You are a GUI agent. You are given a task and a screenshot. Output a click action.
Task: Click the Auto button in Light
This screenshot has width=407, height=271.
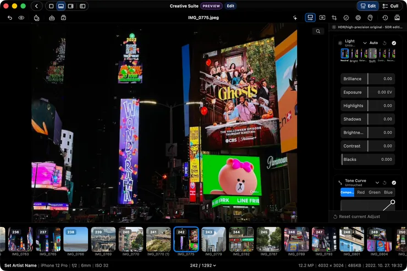[x=374, y=43]
